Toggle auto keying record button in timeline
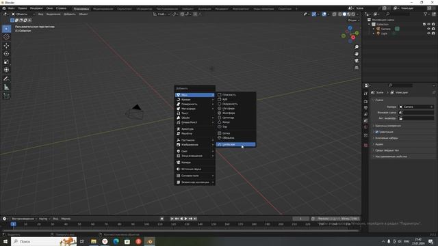438x246 pixels. pos(162,219)
